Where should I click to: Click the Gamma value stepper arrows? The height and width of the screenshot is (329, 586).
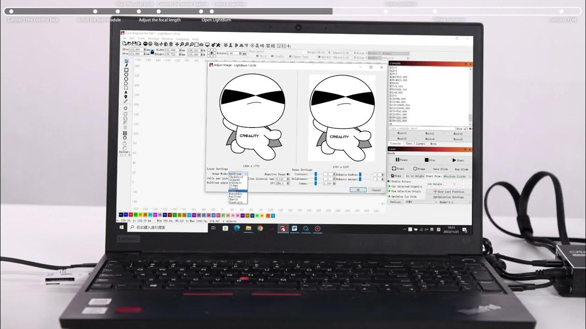(x=334, y=183)
